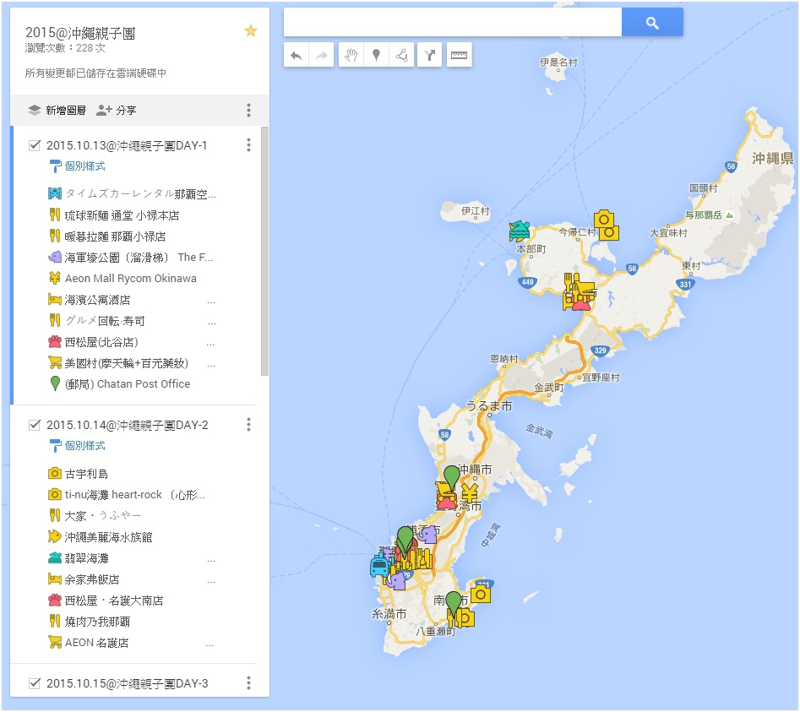The width and height of the screenshot is (800, 712).
Task: Click into the map search box
Action: coord(453,23)
